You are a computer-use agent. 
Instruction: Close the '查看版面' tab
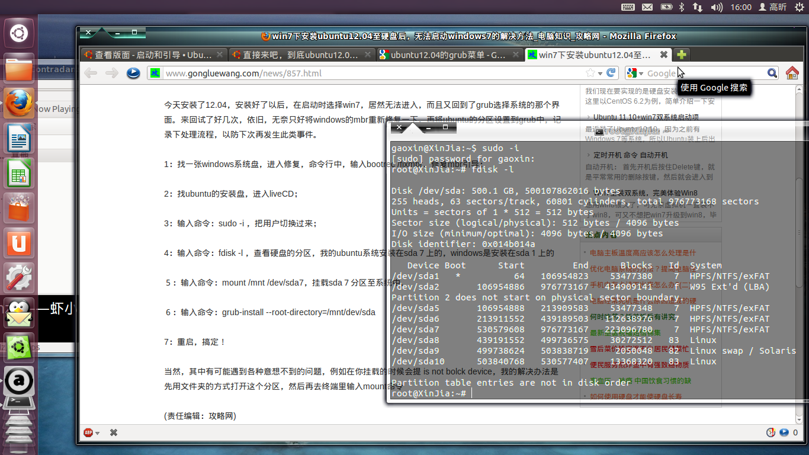click(x=220, y=55)
